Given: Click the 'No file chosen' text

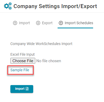Looking at the screenshot, I should [x=49, y=61].
